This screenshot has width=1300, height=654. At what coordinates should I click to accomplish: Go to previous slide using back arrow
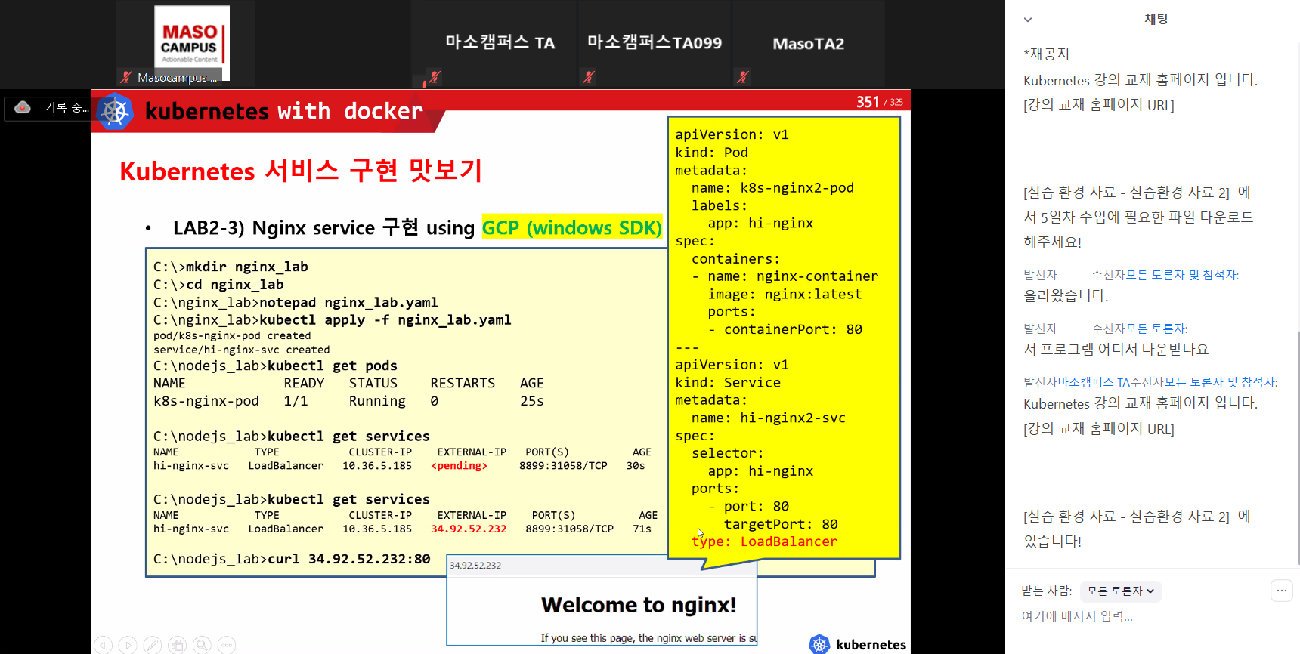[x=104, y=645]
